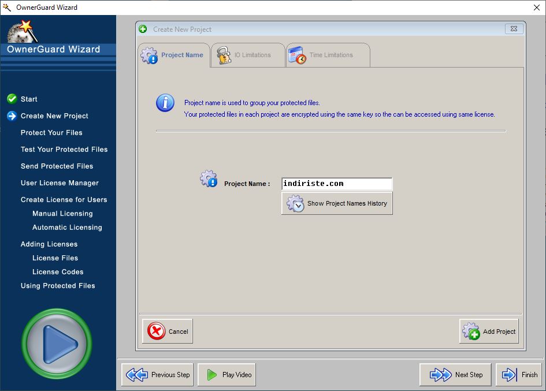This screenshot has height=391, width=546.
Task: Go to Start in the sidebar
Action: click(29, 99)
